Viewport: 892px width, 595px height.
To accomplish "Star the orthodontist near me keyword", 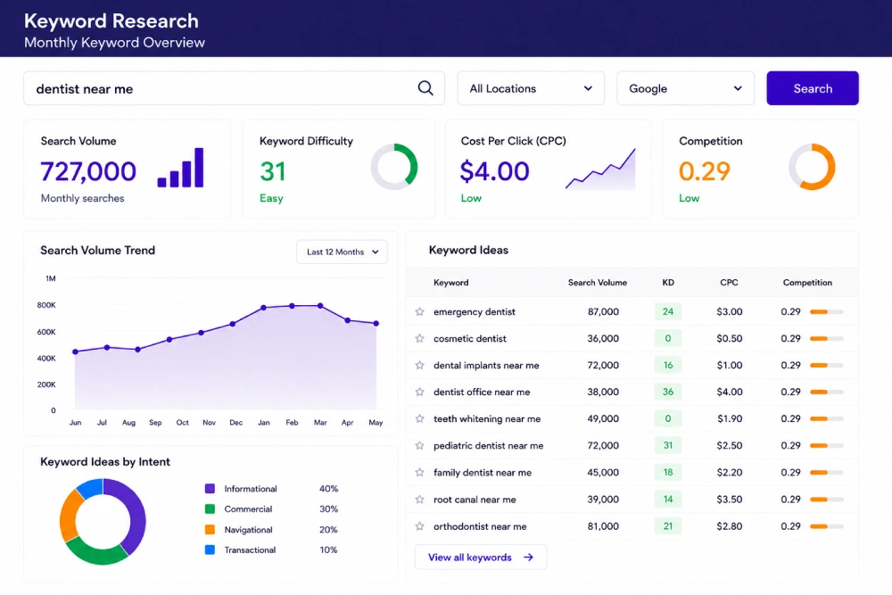I will (x=420, y=526).
